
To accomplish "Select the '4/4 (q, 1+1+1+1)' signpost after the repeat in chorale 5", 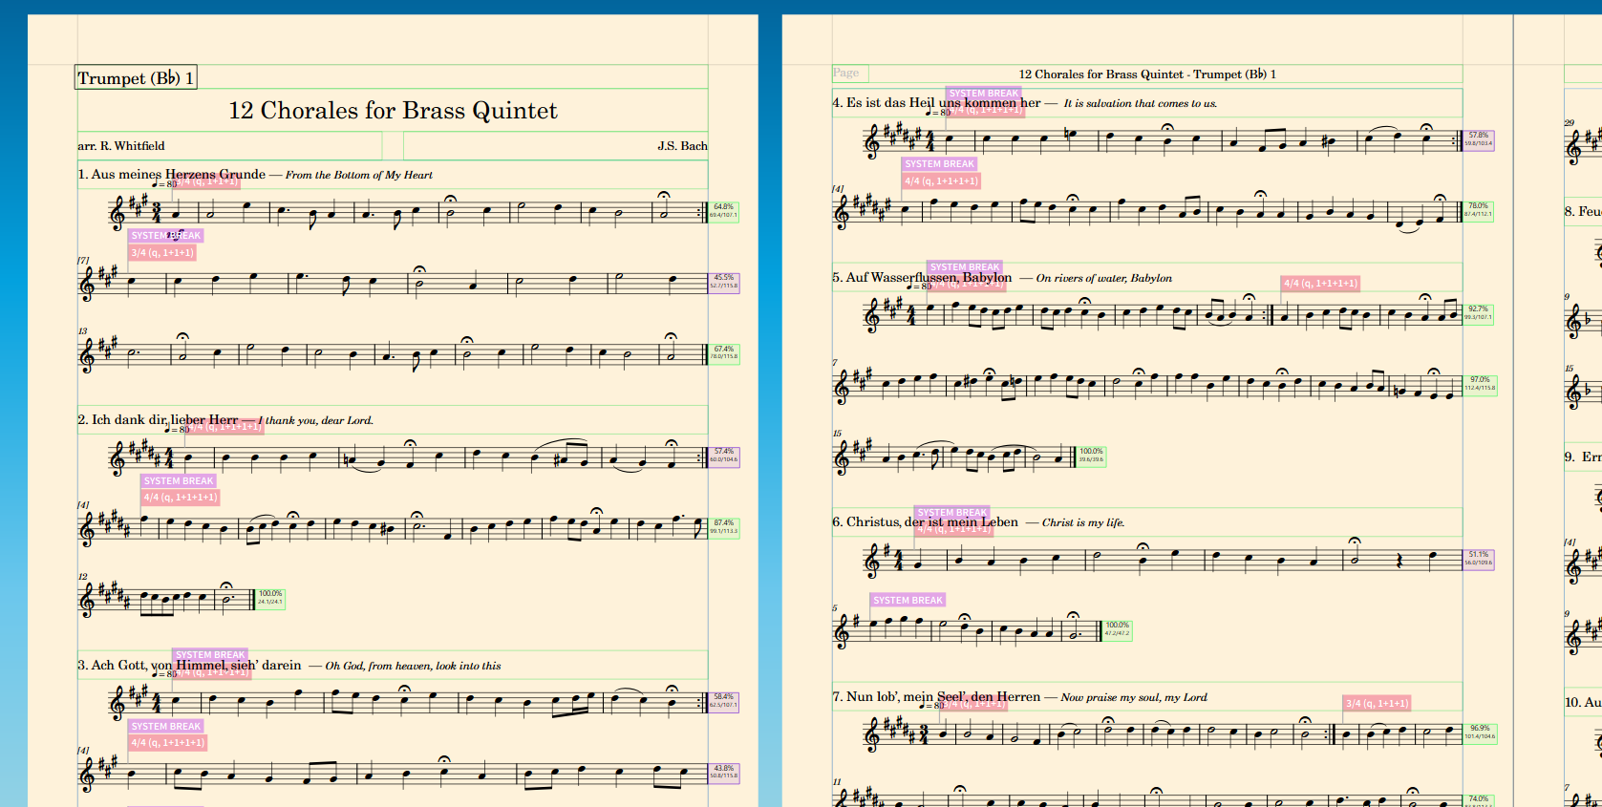I will click(x=1320, y=284).
